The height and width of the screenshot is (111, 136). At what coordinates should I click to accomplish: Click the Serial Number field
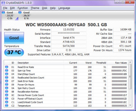(69, 34)
